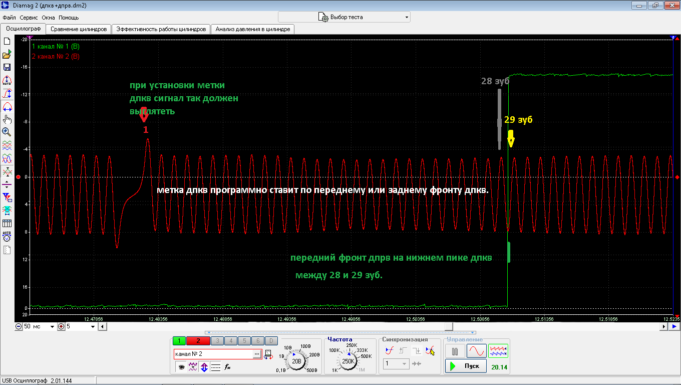Open the Окна menu
This screenshot has height=385, width=681.
coord(48,18)
